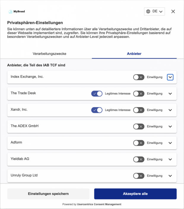This screenshot has height=209, width=184.
Task: Close the privacy settings dialog
Action: [173, 11]
